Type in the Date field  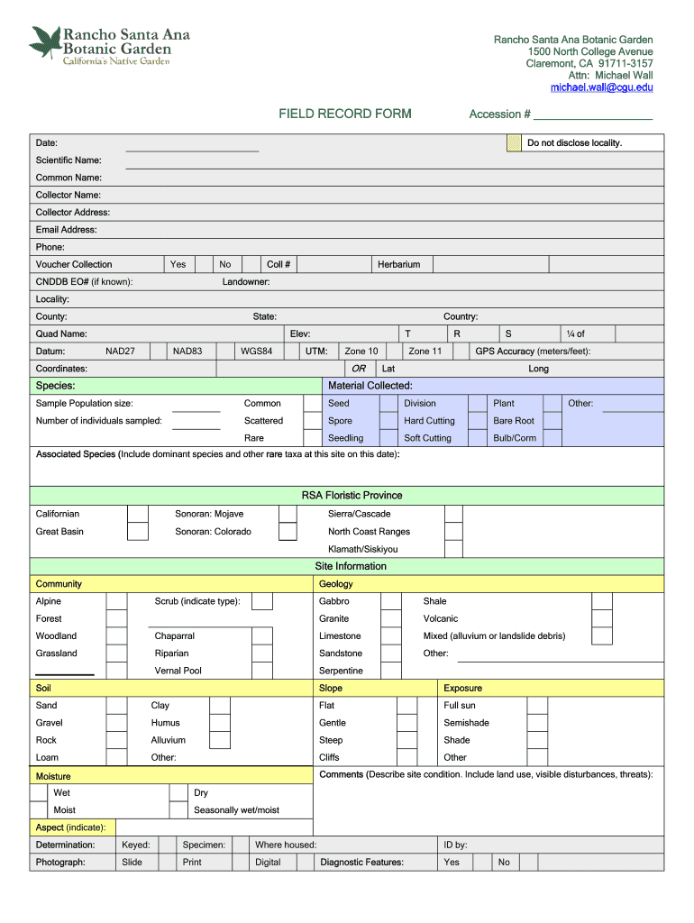point(192,143)
